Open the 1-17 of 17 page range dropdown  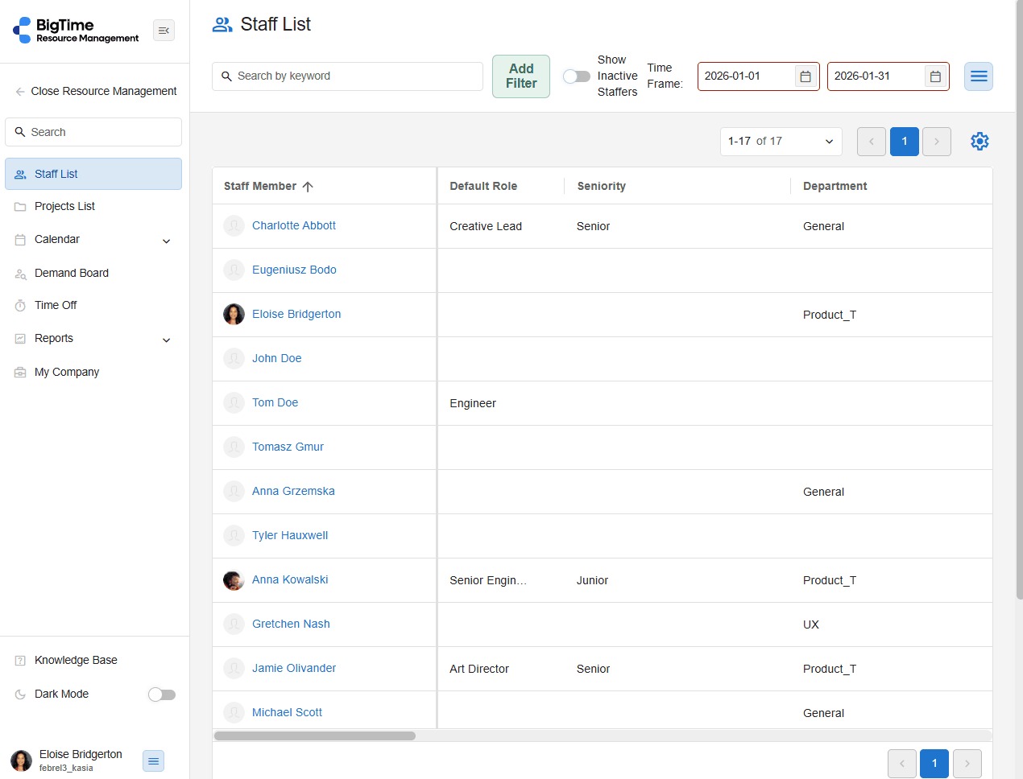780,142
